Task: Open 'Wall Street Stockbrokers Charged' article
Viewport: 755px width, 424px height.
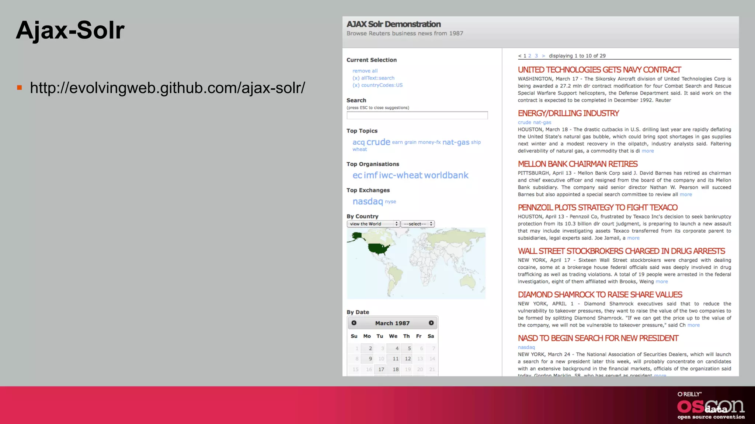Action: pyautogui.click(x=621, y=251)
